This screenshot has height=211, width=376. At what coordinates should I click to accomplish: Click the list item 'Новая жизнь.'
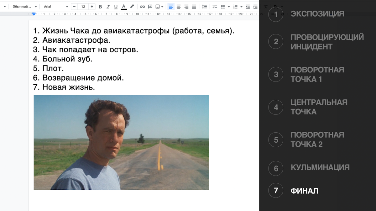click(64, 87)
